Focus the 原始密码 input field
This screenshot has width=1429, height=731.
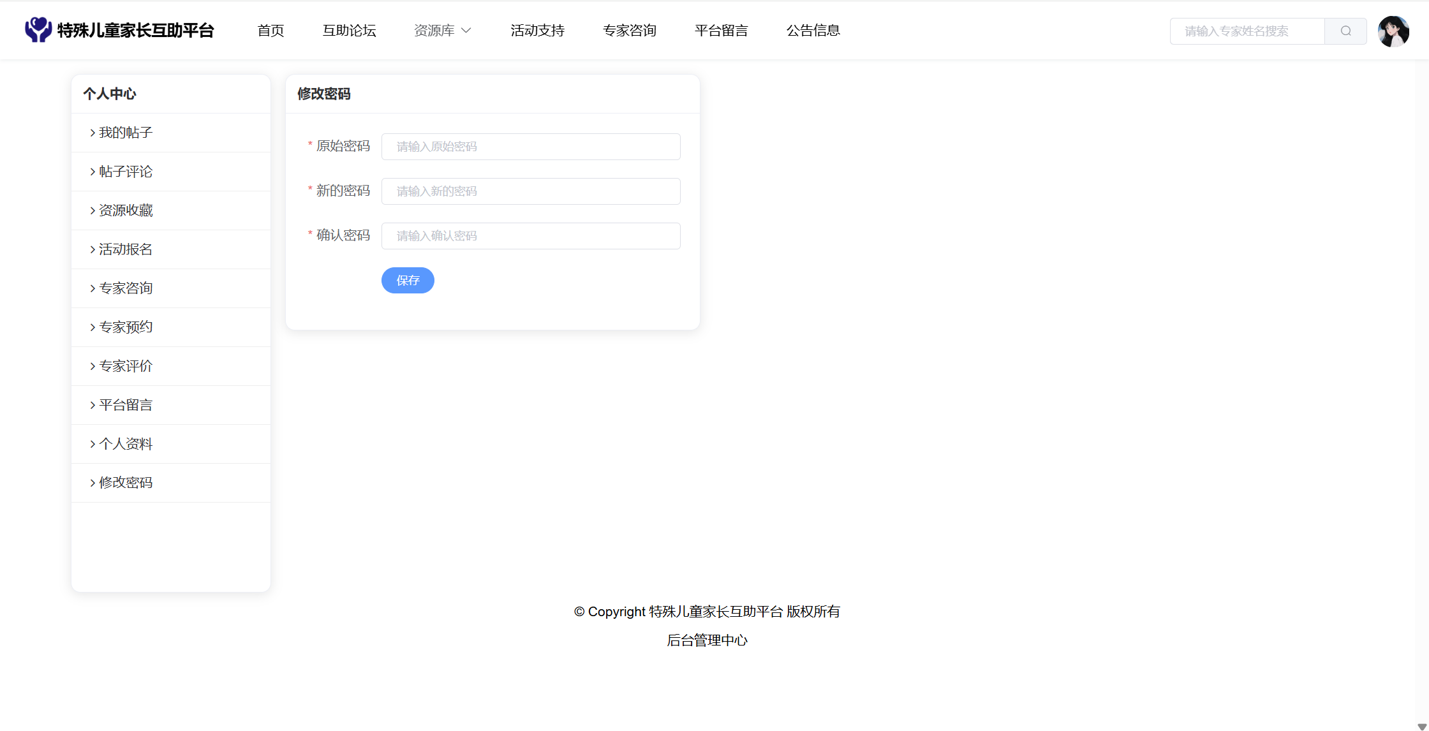(x=531, y=147)
